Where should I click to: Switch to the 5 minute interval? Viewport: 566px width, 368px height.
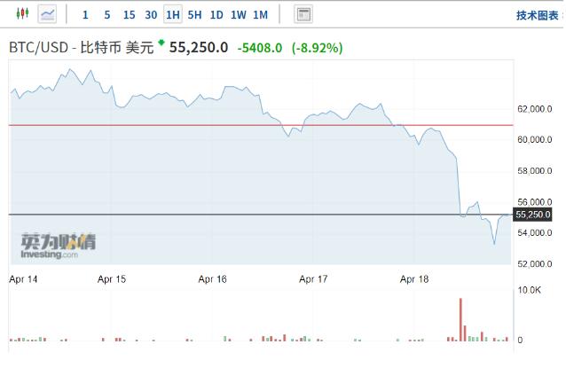pos(107,15)
